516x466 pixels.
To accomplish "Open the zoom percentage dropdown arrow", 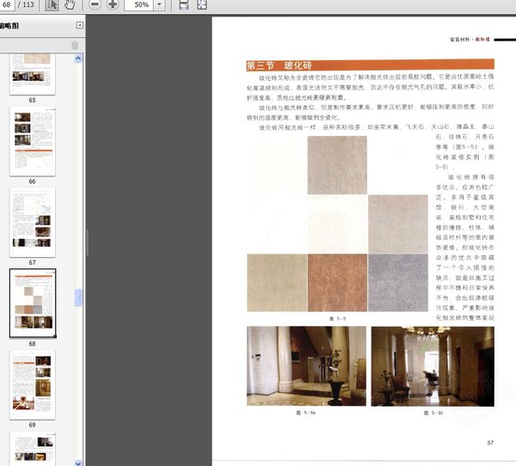I will 160,5.
